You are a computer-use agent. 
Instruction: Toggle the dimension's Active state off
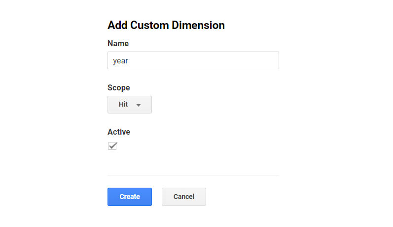(x=112, y=146)
